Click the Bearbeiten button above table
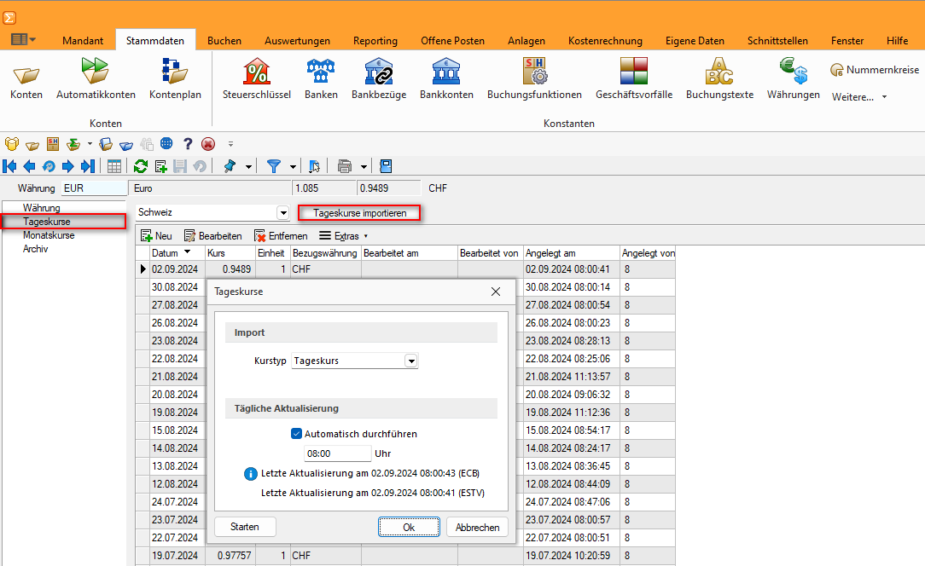The width and height of the screenshot is (925, 566). tap(213, 236)
